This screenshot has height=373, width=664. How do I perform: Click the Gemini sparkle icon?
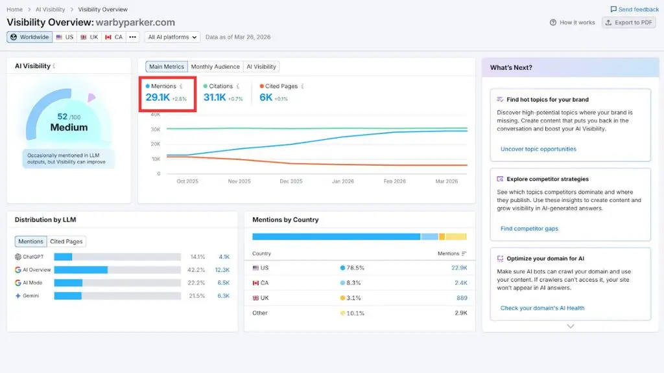point(18,295)
